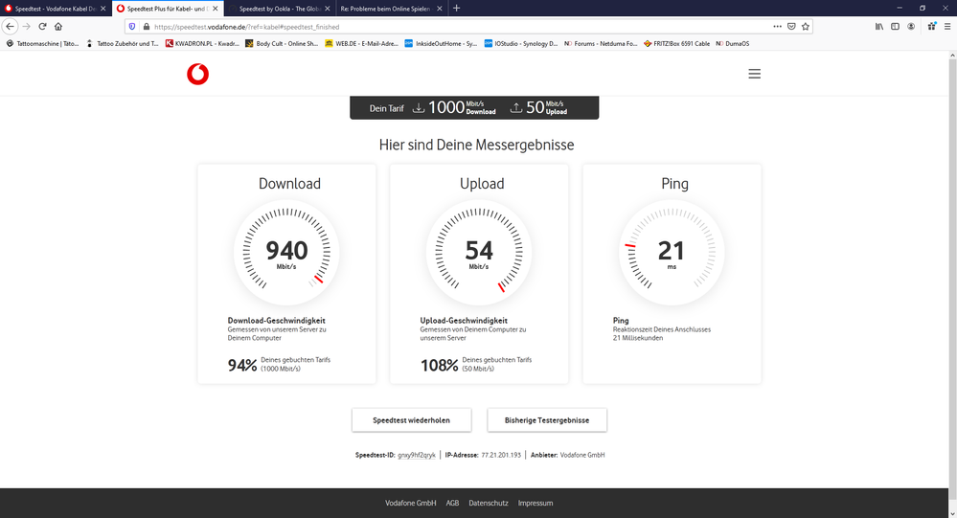The width and height of the screenshot is (957, 518).
Task: Close the Speedtest - Vodafone Kabel tab
Action: tap(103, 9)
